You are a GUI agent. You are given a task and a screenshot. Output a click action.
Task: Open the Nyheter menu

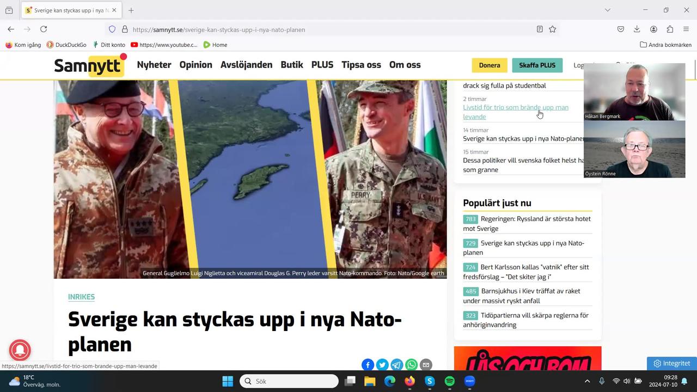pos(154,65)
